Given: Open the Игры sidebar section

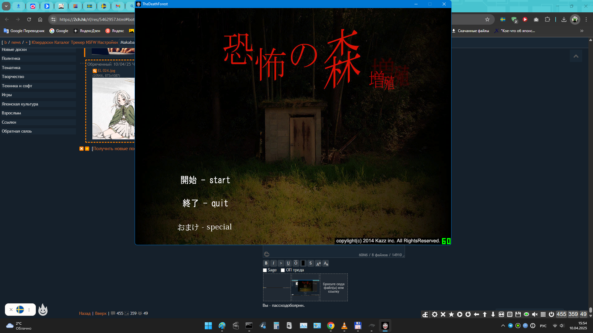Looking at the screenshot, I should tap(38, 95).
